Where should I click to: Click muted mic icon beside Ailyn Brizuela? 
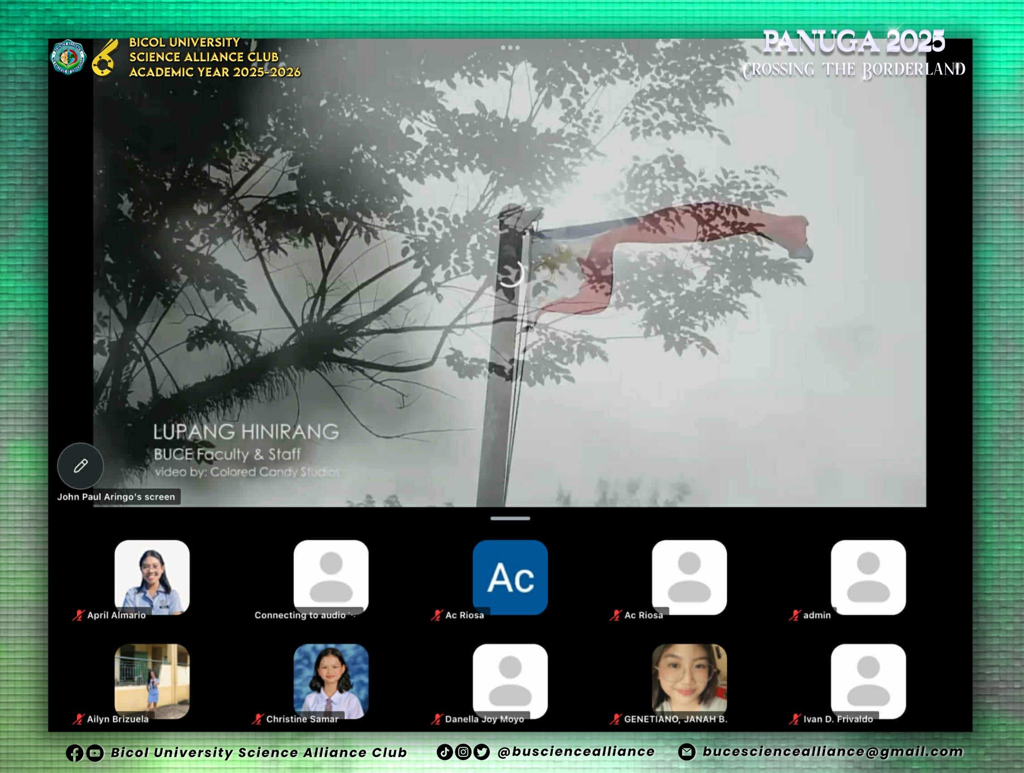click(x=78, y=719)
